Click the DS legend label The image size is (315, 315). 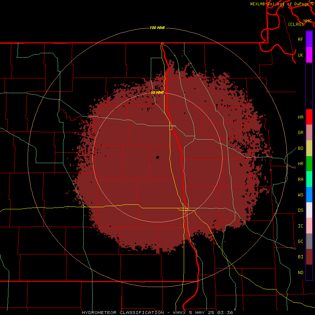[x=300, y=210]
